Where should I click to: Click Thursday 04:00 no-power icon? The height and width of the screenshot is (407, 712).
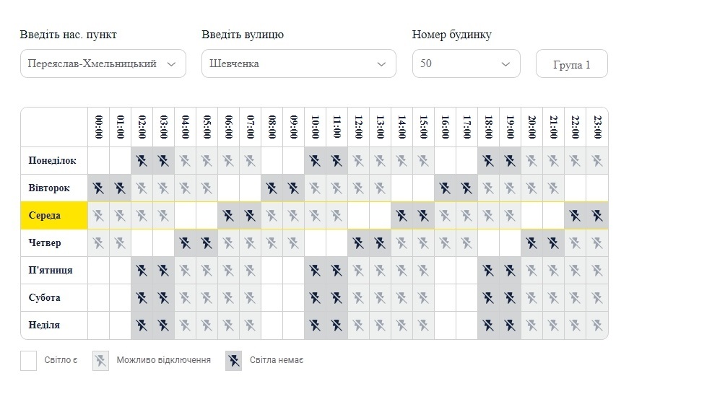(x=185, y=243)
